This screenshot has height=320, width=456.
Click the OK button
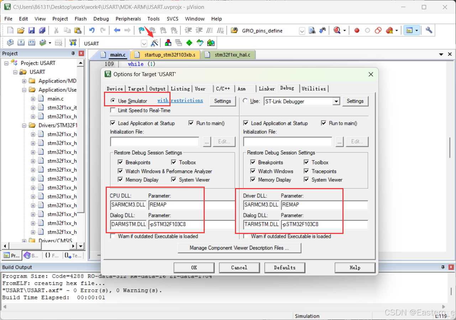tap(194, 268)
